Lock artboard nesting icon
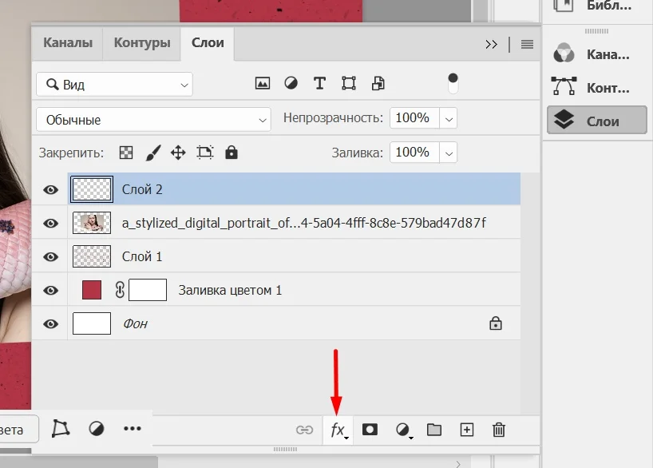Viewport: 653px width, 468px height. [x=205, y=153]
